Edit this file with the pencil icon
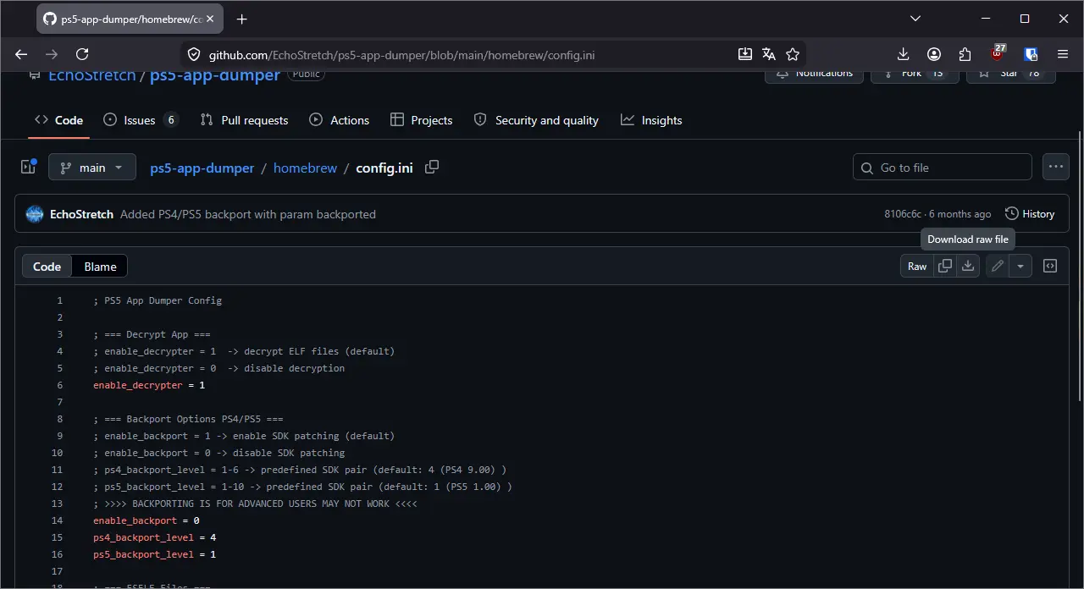The width and height of the screenshot is (1084, 589). click(998, 266)
